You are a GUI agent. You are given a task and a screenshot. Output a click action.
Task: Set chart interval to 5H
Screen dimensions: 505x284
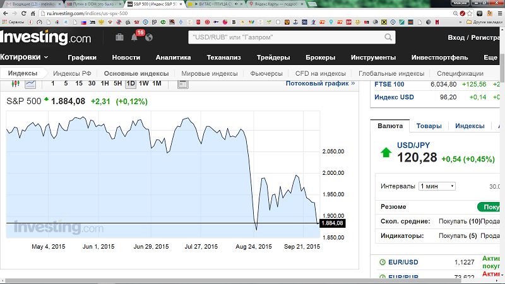click(117, 83)
